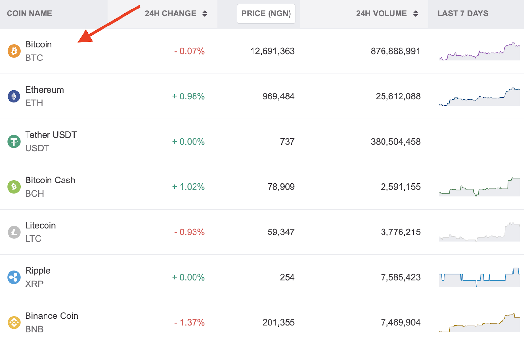Sort by 24H Change arrows

click(x=205, y=14)
